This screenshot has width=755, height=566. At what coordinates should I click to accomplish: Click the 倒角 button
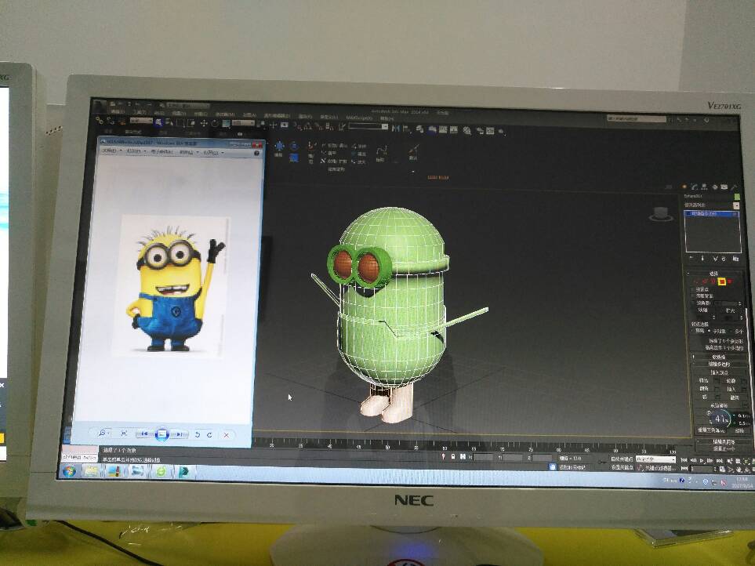click(703, 389)
